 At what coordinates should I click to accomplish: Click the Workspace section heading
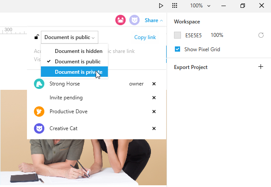[187, 22]
